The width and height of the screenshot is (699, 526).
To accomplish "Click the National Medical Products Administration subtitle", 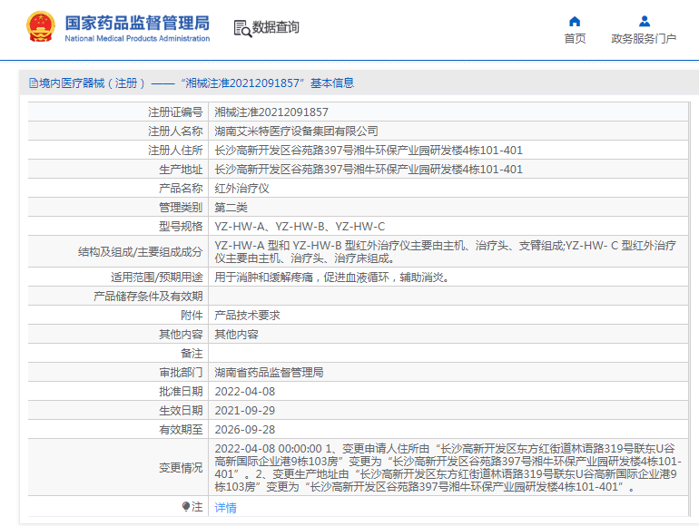I will pyautogui.click(x=137, y=39).
